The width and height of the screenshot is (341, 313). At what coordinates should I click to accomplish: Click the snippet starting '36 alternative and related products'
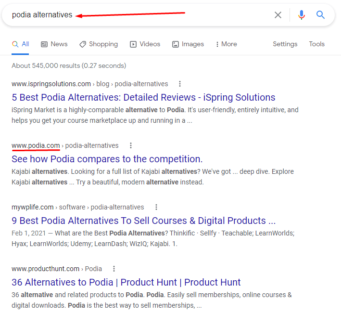pos(152,300)
